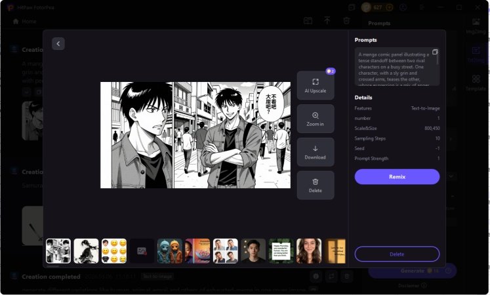Click the Zoom in button
The height and width of the screenshot is (295, 490).
click(316, 119)
